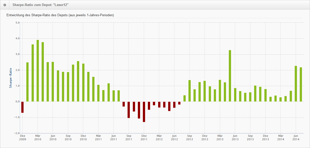
Task: Select the green bar at Mär 2011
Action: pyautogui.click(x=98, y=93)
